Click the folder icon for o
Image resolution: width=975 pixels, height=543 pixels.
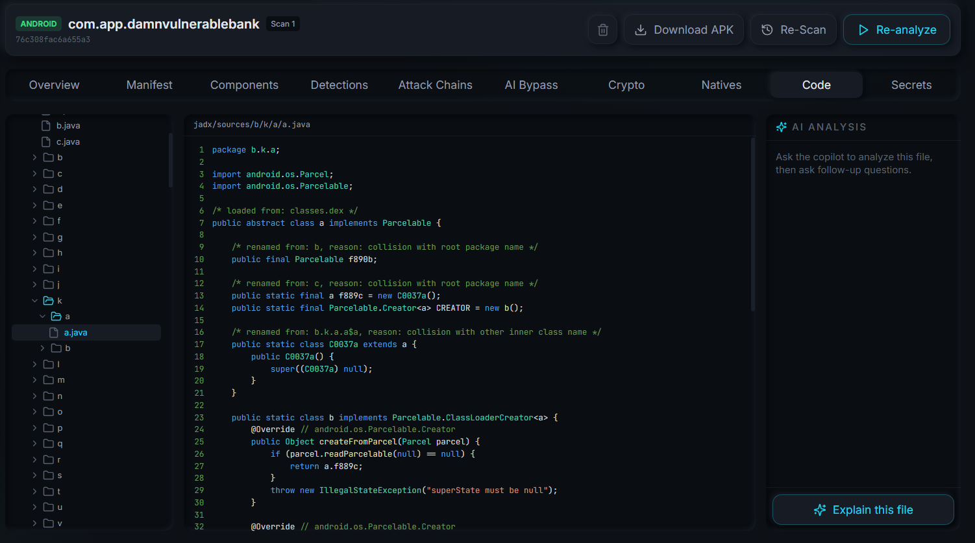[48, 412]
